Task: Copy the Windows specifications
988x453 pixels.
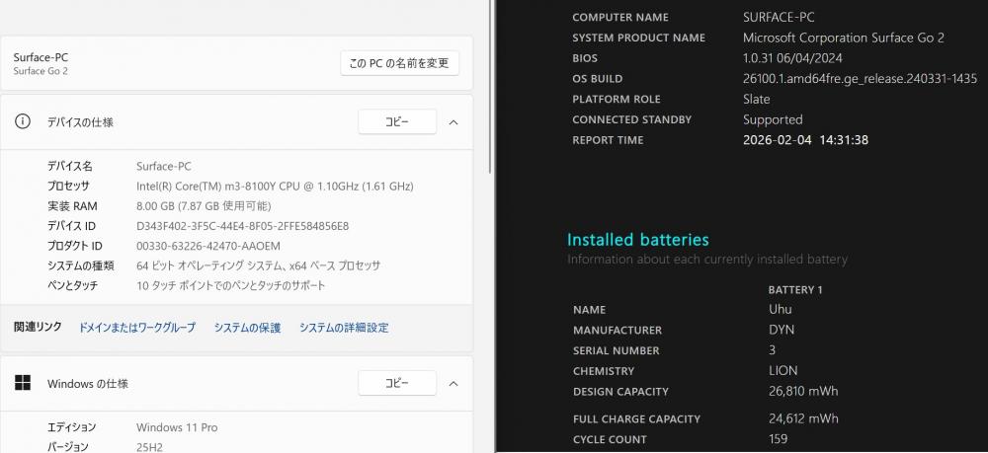Action: pos(397,383)
